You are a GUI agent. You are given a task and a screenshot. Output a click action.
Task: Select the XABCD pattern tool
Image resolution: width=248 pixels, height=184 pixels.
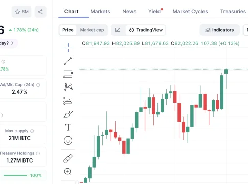point(68,87)
